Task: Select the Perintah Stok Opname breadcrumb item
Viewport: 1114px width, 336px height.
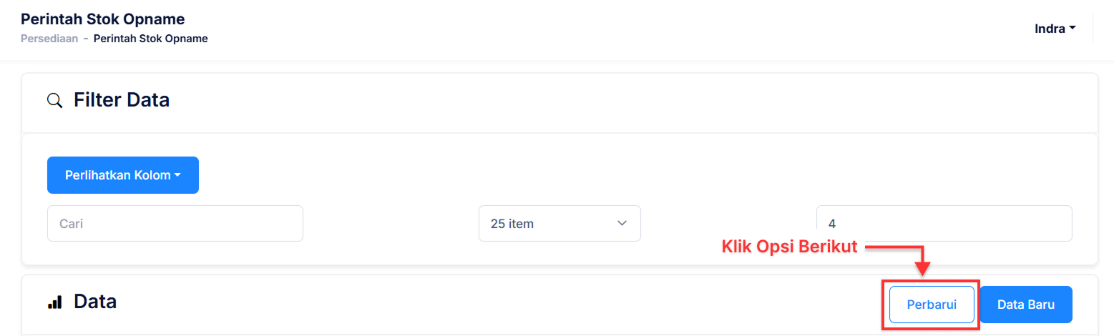Action: click(x=151, y=39)
